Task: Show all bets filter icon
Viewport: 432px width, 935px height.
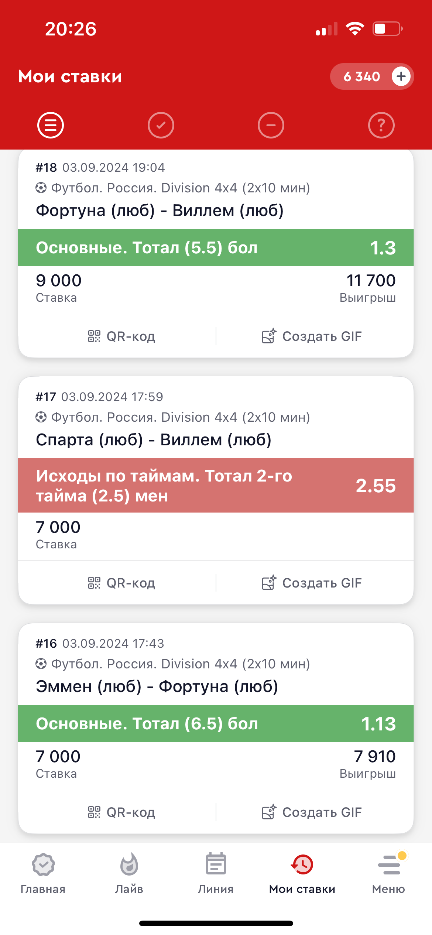Action: click(51, 125)
